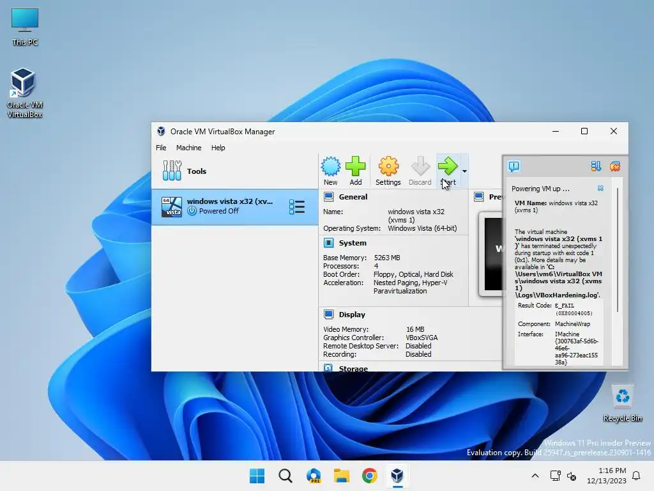Click the VBoxSVGA graphics controller value
Screen dimensions: 654x491
click(x=422, y=338)
